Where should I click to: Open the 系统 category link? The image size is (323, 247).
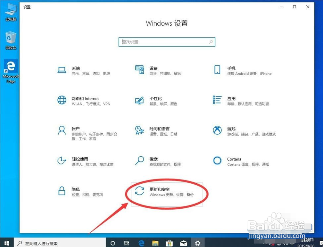point(76,68)
